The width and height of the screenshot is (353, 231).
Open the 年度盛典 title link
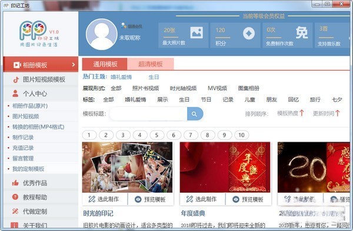[x=193, y=213]
